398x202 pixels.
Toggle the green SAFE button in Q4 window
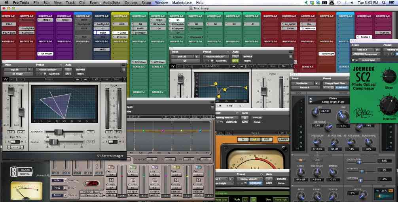tap(235, 61)
